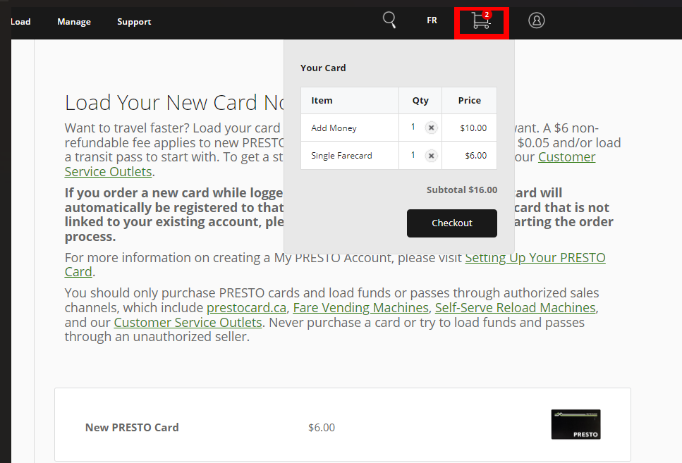Click the Subtotal $16.00 text
This screenshot has height=463, width=682.
(x=462, y=190)
